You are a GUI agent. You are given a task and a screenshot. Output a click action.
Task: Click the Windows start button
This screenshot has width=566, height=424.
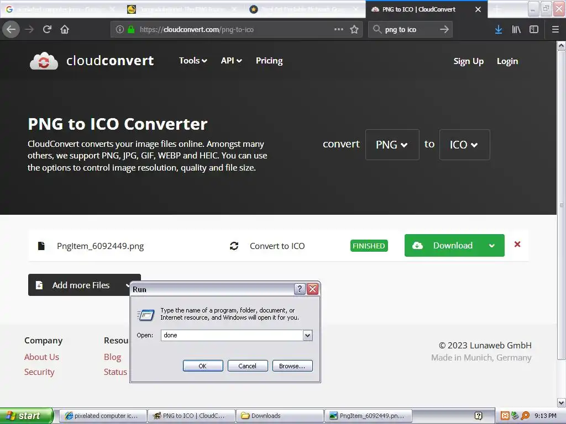pos(27,416)
